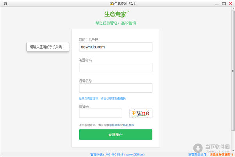The image size is (235, 157).
Task: Open the 服务条款 terms link
Action: 115,125
